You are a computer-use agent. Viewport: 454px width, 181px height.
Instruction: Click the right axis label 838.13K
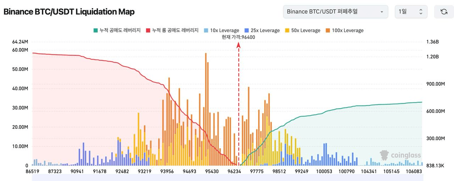click(435, 165)
